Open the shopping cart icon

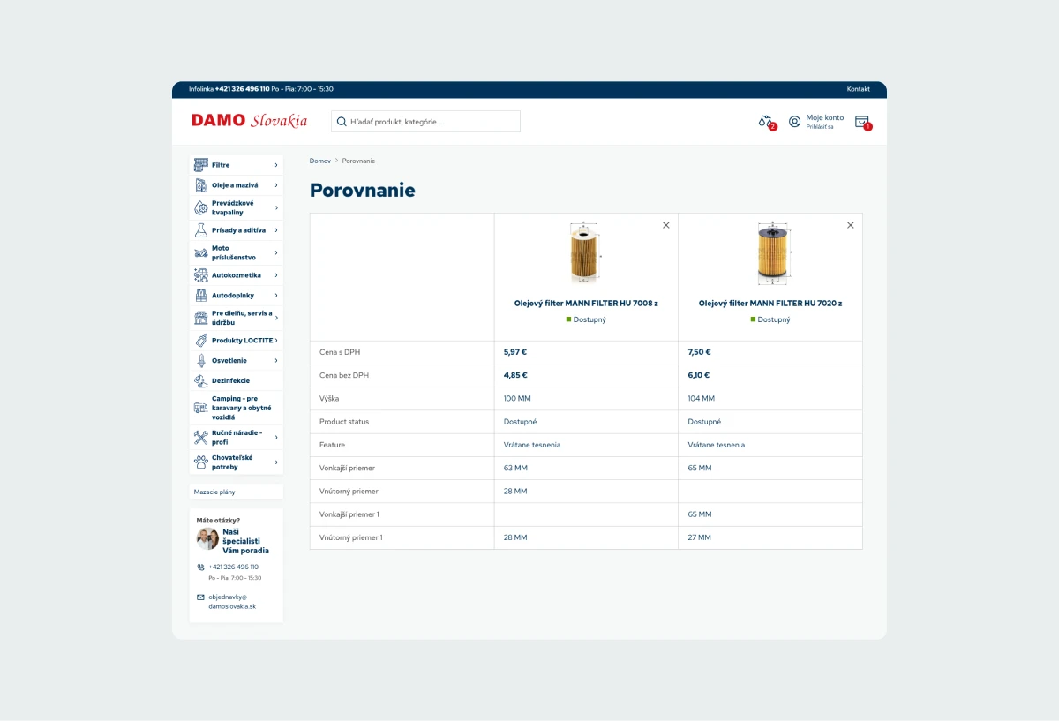point(862,122)
